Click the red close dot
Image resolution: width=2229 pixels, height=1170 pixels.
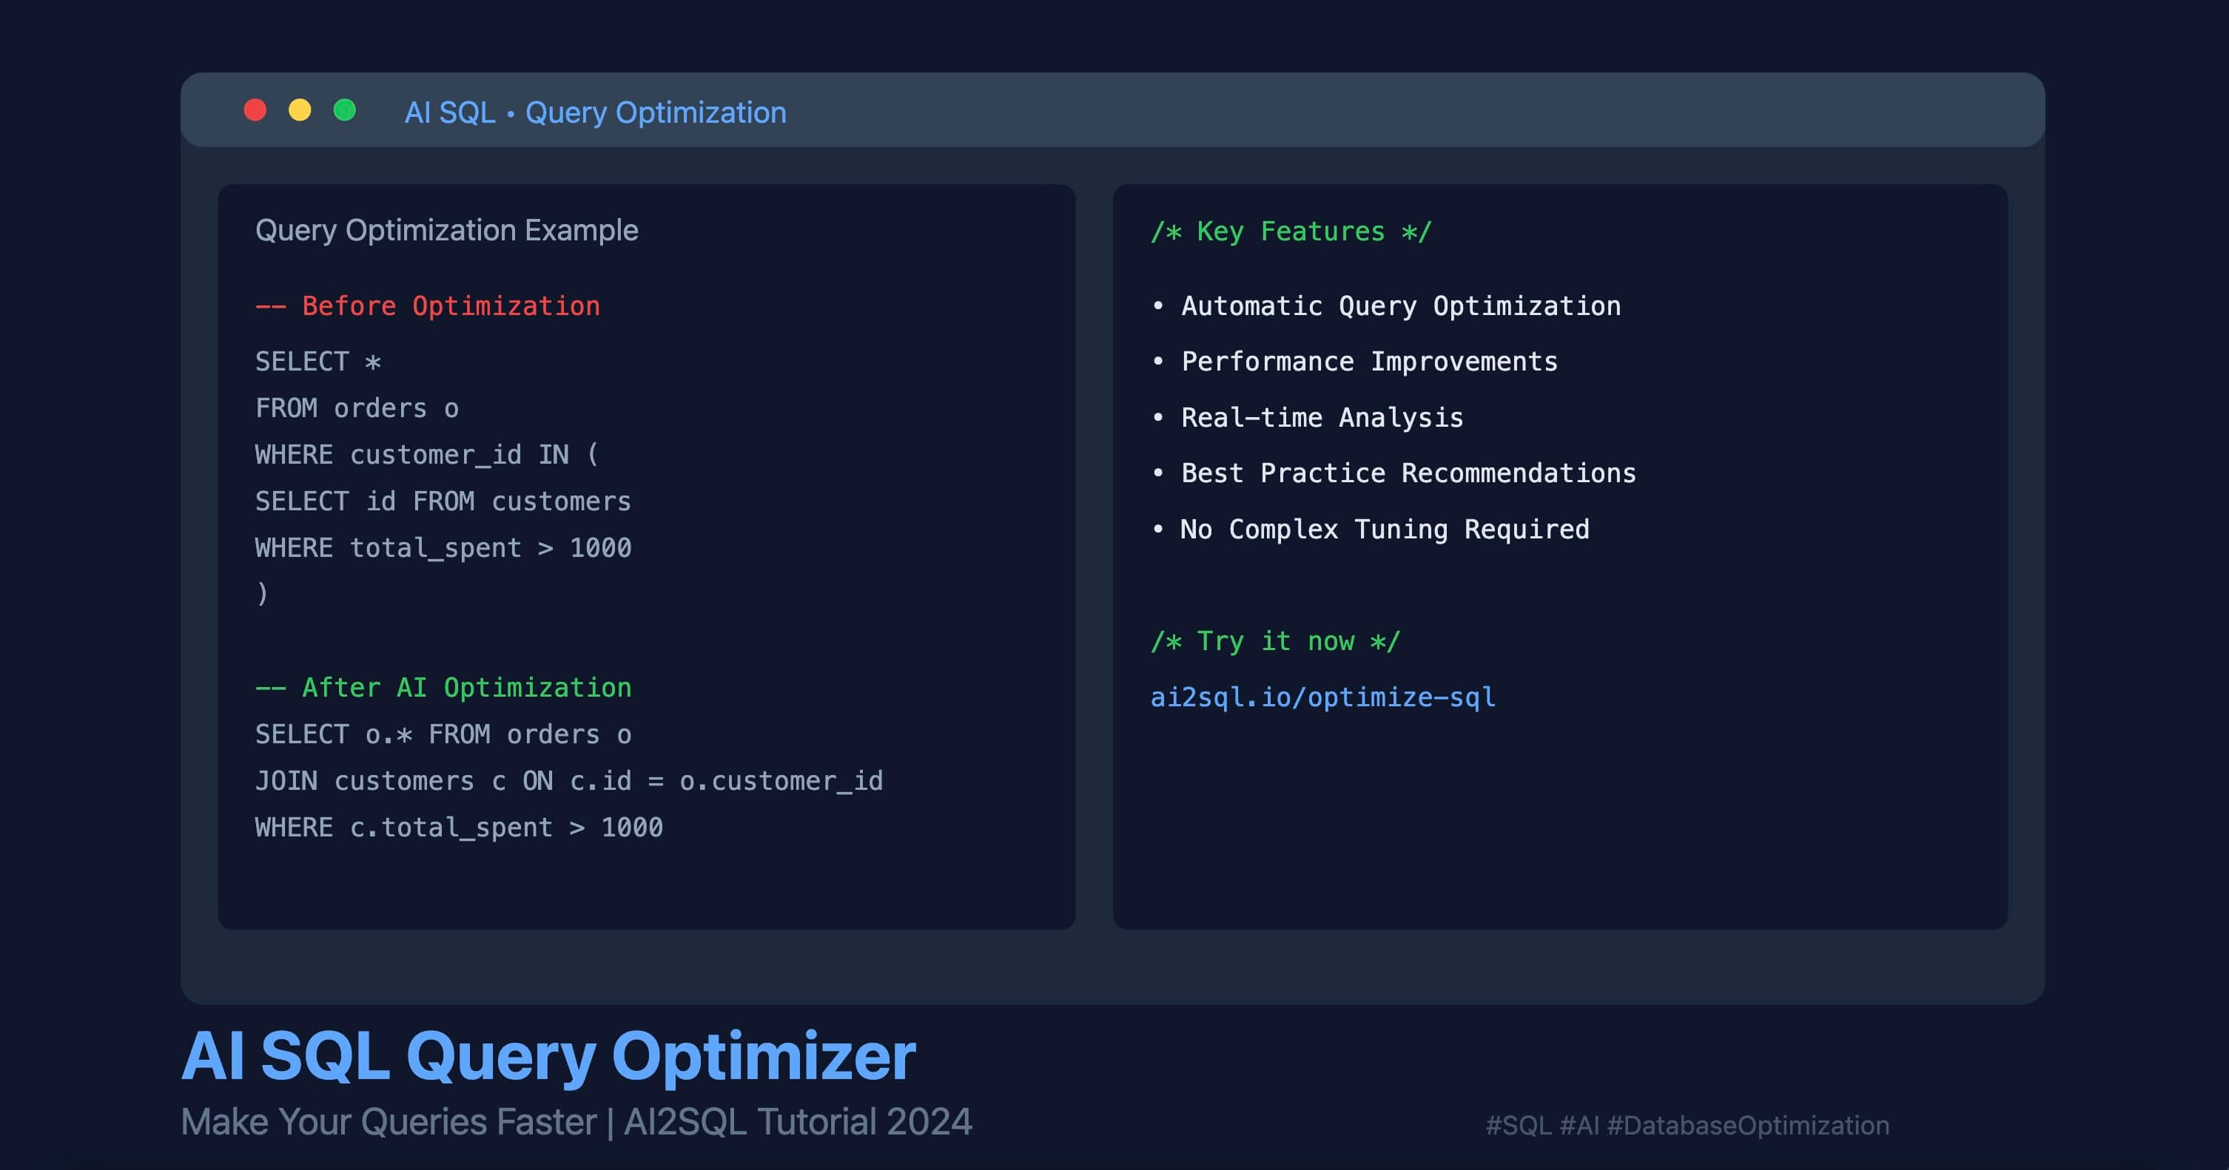click(255, 111)
